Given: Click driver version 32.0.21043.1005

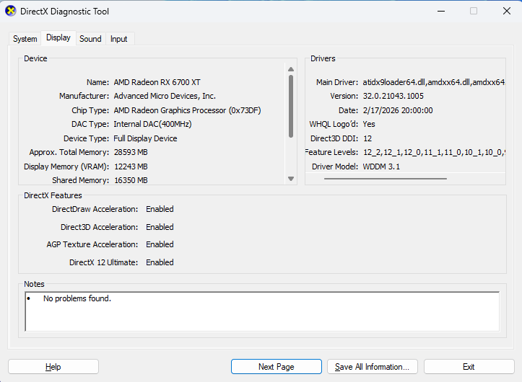Looking at the screenshot, I should coord(393,96).
